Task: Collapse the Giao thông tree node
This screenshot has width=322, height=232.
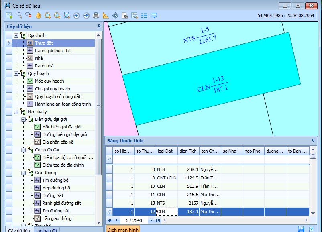Action: 24,173
